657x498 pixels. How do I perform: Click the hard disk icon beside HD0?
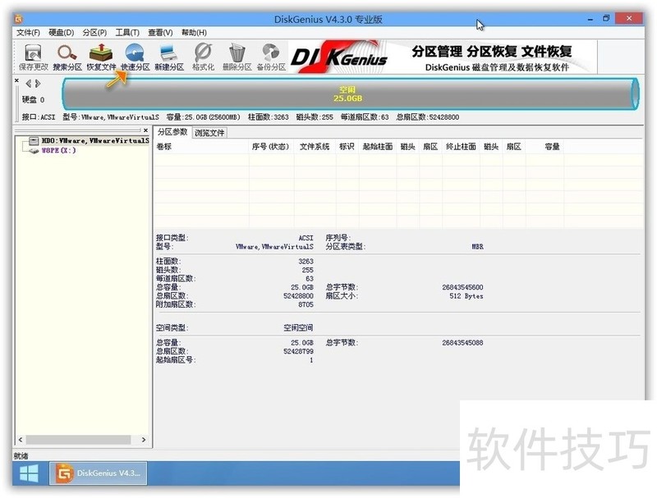pyautogui.click(x=34, y=140)
